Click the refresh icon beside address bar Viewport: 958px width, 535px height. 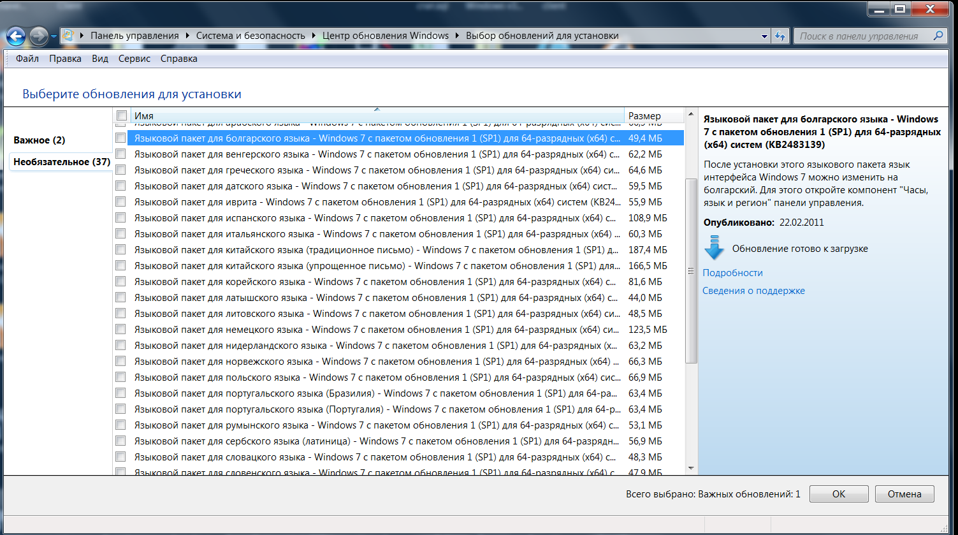point(780,36)
